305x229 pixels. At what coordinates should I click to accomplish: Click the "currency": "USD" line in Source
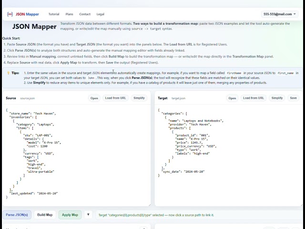click(39, 154)
